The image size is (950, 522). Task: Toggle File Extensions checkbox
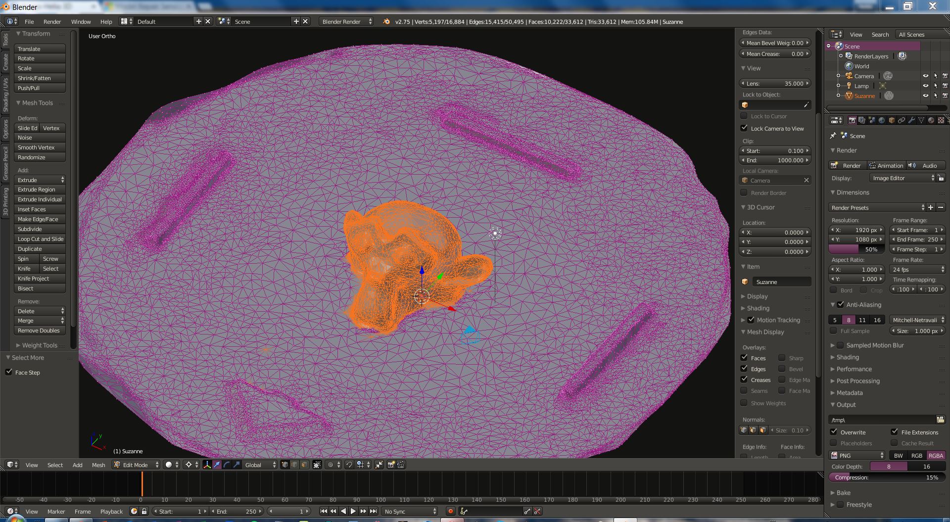[x=895, y=432]
